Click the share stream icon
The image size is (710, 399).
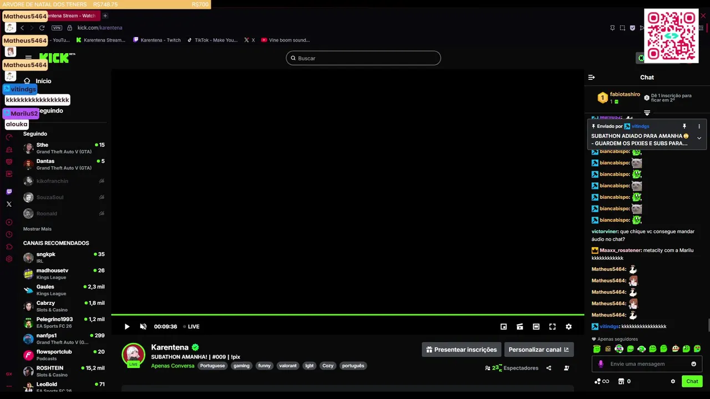click(x=549, y=368)
